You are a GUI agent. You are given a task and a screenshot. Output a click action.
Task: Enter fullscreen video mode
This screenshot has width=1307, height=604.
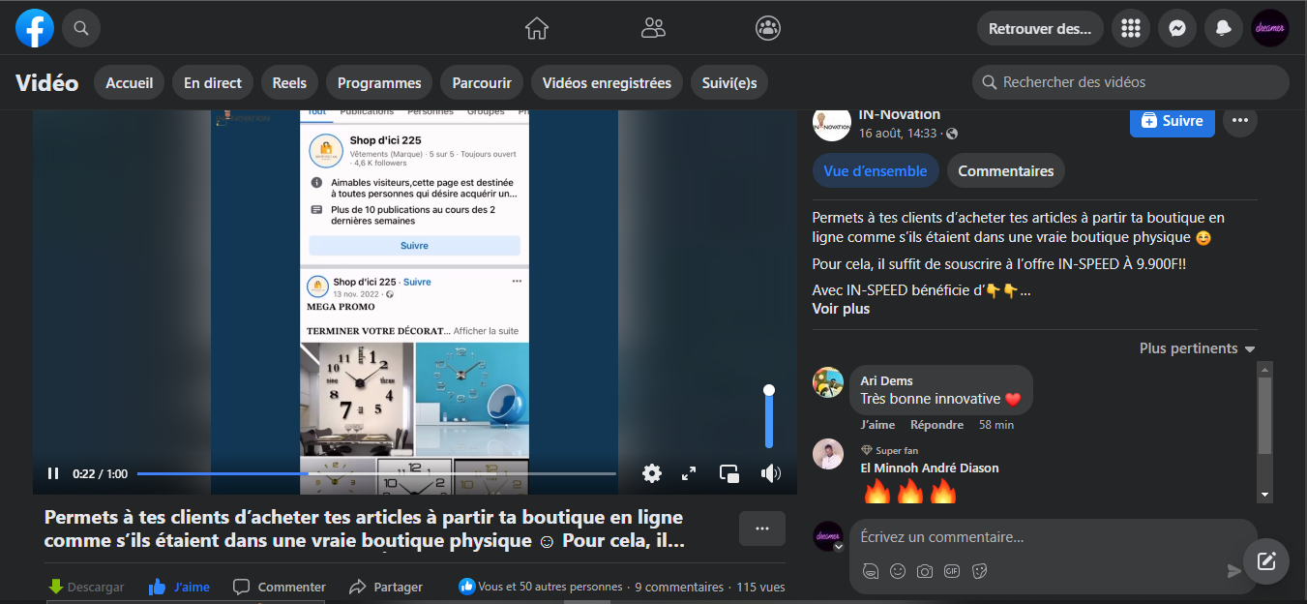[x=689, y=473]
